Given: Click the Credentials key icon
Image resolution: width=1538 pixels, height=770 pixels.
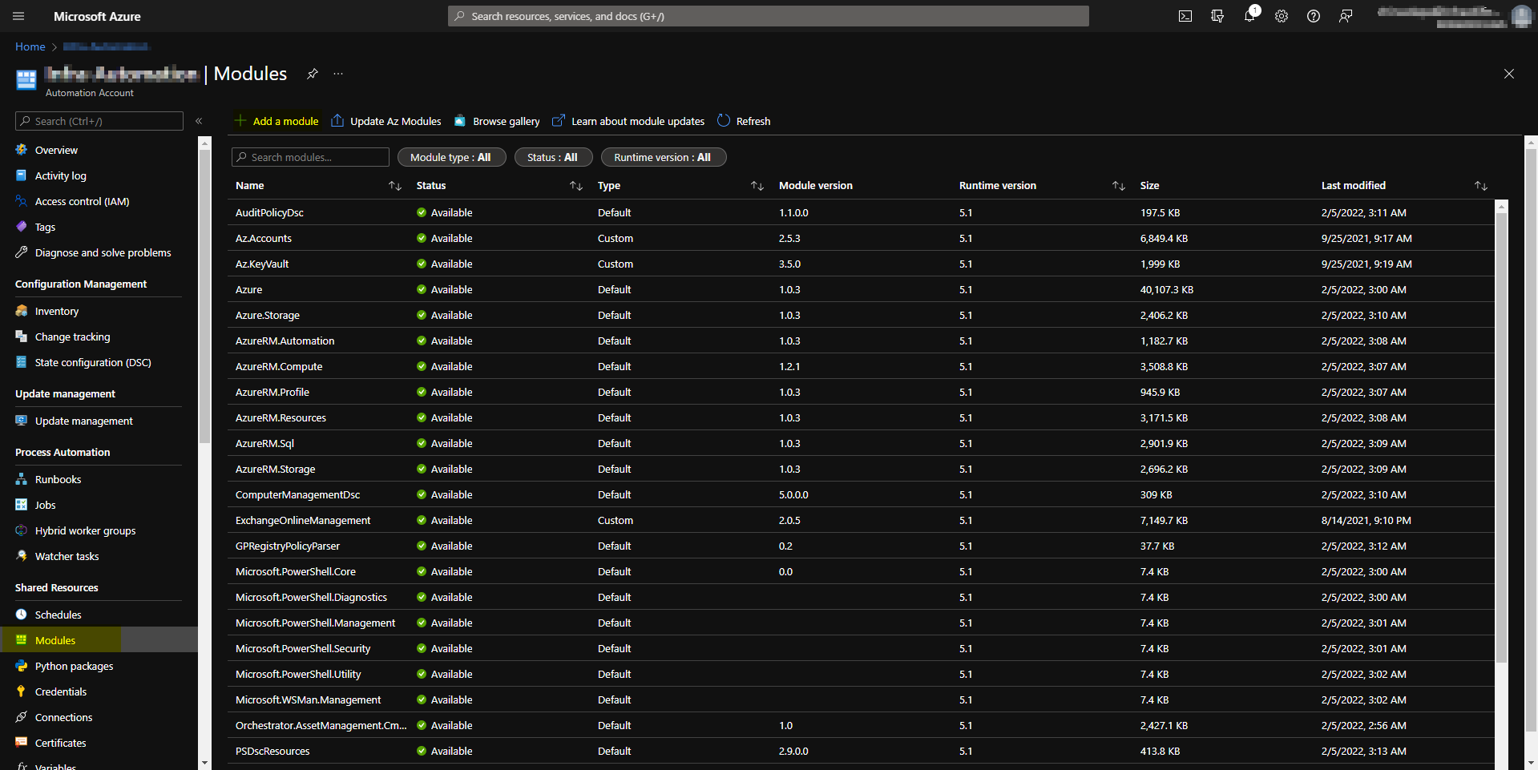Looking at the screenshot, I should pos(22,691).
